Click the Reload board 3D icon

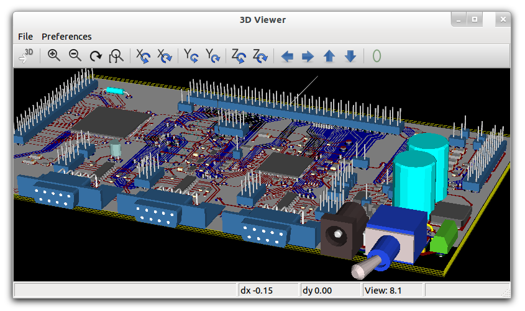26,56
